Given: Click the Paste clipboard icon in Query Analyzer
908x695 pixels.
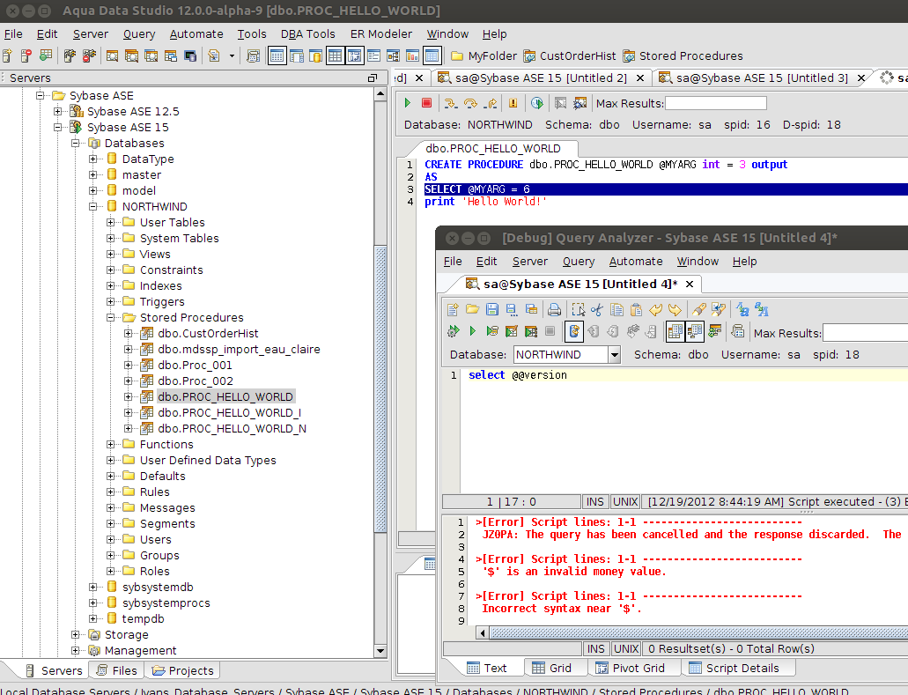Looking at the screenshot, I should click(x=637, y=310).
